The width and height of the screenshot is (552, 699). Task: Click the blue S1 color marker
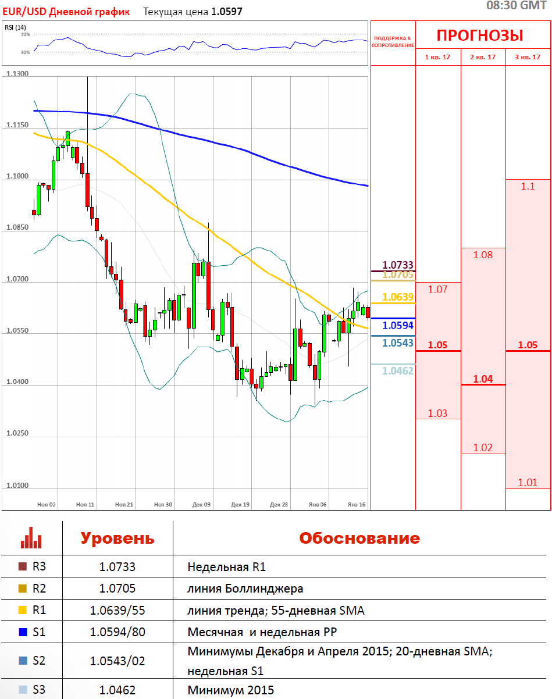click(23, 632)
